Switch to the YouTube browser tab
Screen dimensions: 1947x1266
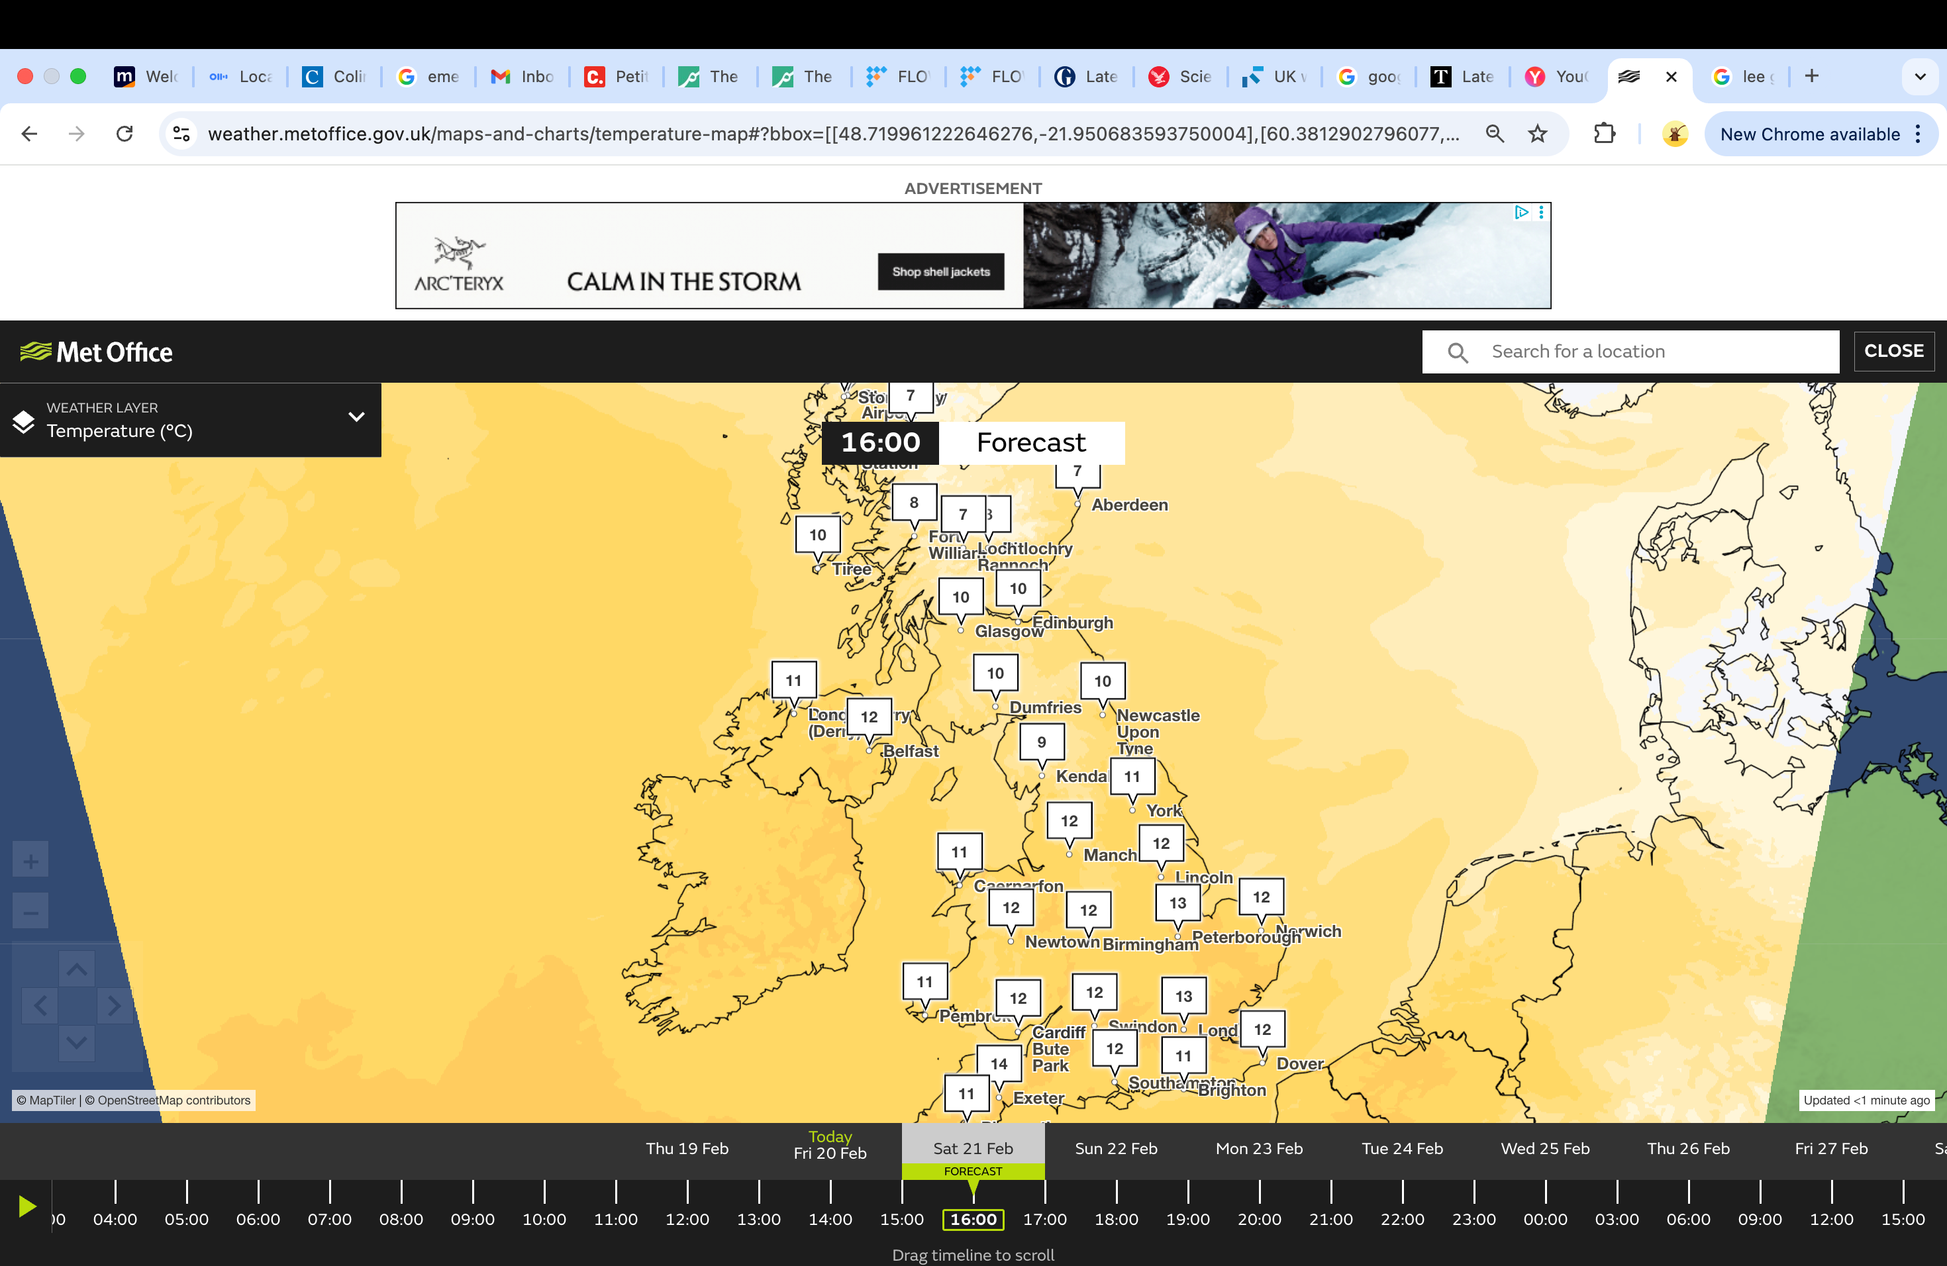coord(1555,76)
